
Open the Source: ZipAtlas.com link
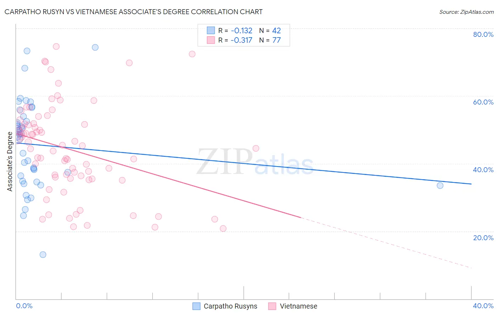(466, 12)
